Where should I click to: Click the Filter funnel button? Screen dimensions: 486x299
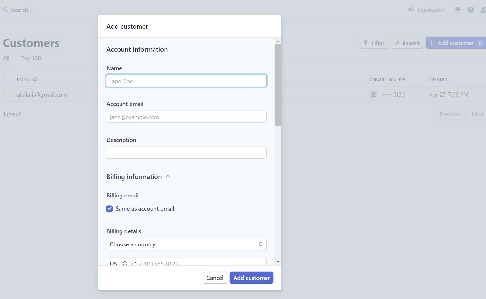[x=374, y=43]
